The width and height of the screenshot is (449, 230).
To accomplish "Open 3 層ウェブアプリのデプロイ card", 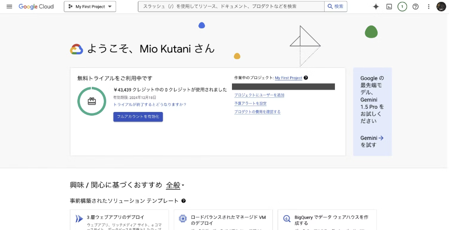I will pos(119,220).
